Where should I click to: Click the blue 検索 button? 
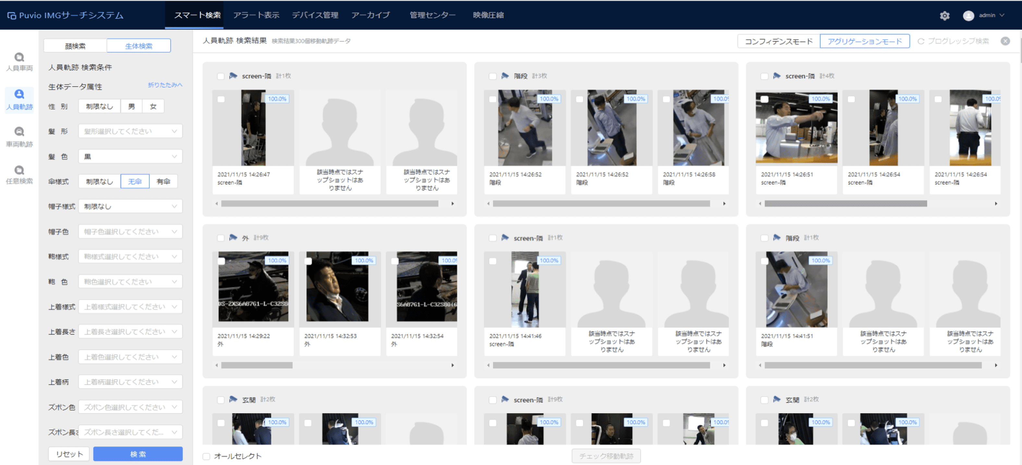138,454
